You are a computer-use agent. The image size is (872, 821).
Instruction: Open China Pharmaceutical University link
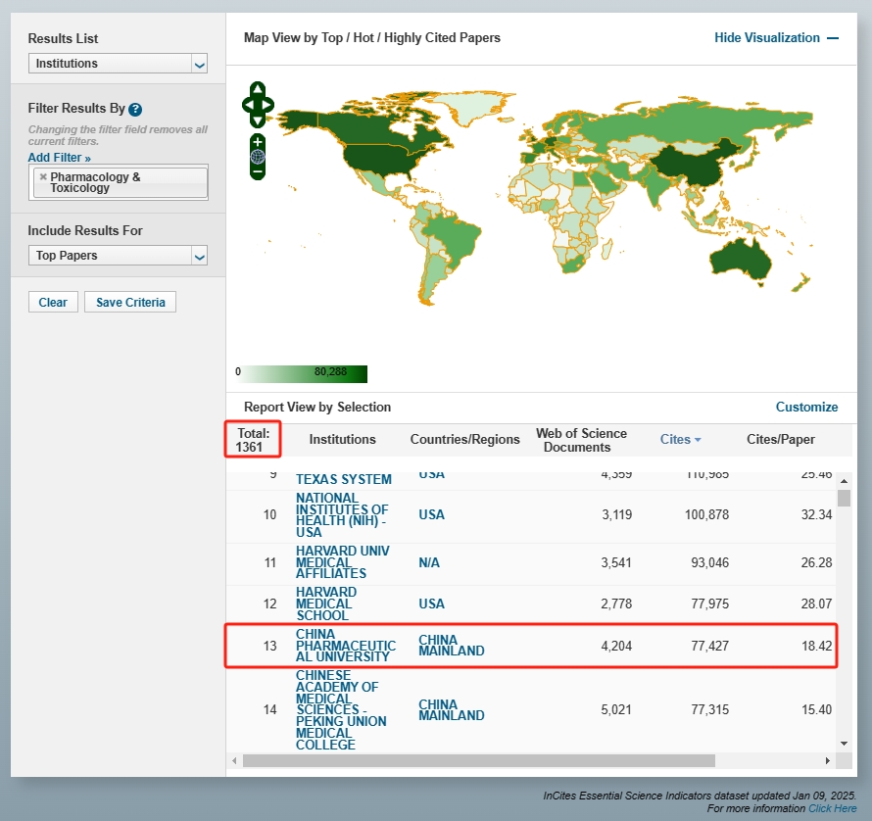345,646
